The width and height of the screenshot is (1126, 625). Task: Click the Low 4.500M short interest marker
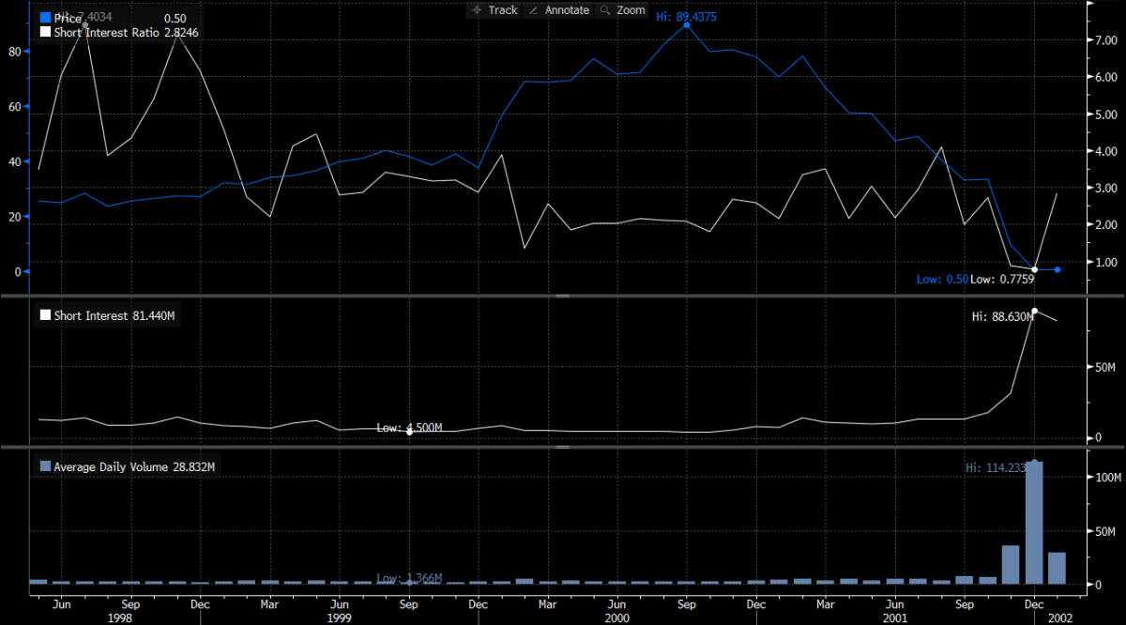click(x=409, y=431)
